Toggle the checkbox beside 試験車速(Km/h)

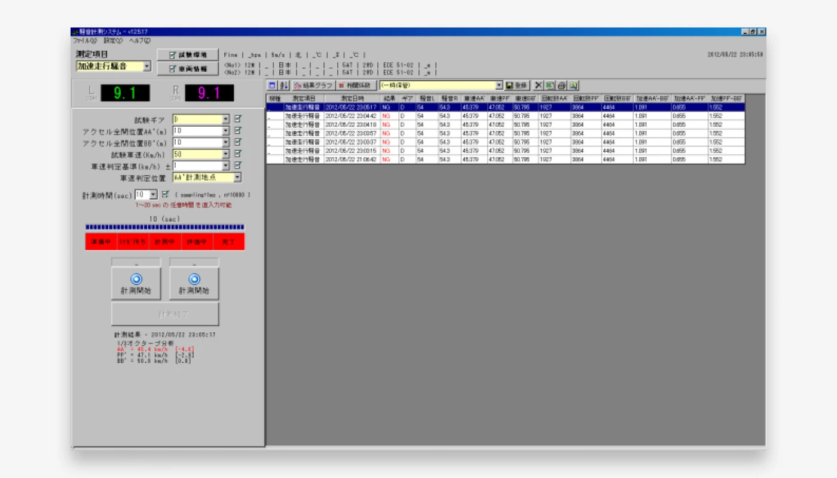point(238,154)
